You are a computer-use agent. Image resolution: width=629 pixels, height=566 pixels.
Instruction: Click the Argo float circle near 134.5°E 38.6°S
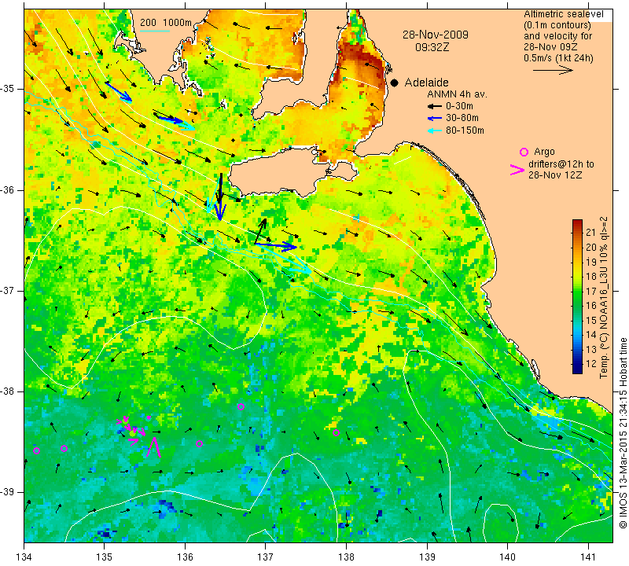pyautogui.click(x=64, y=448)
